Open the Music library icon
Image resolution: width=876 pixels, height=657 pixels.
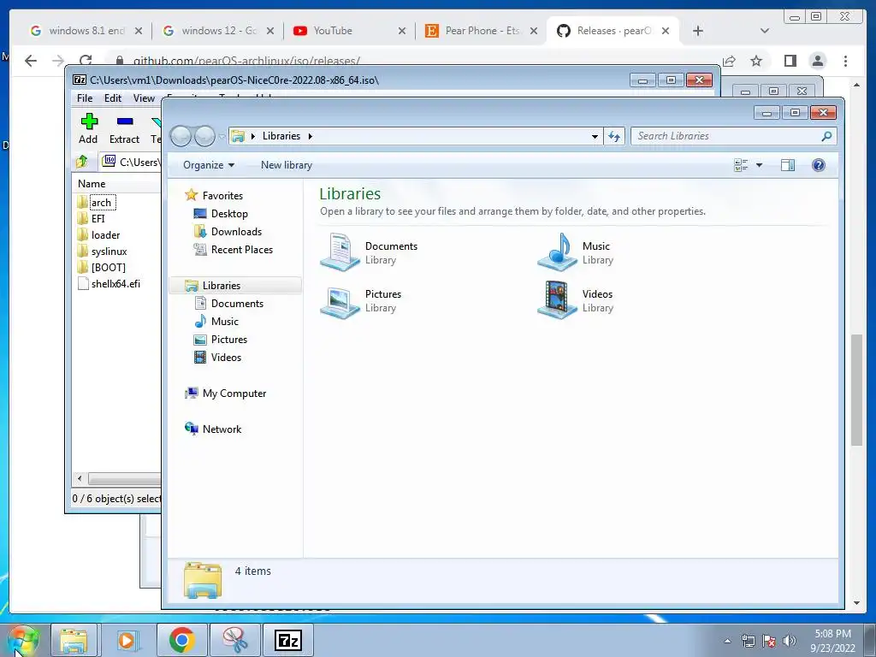(x=556, y=252)
